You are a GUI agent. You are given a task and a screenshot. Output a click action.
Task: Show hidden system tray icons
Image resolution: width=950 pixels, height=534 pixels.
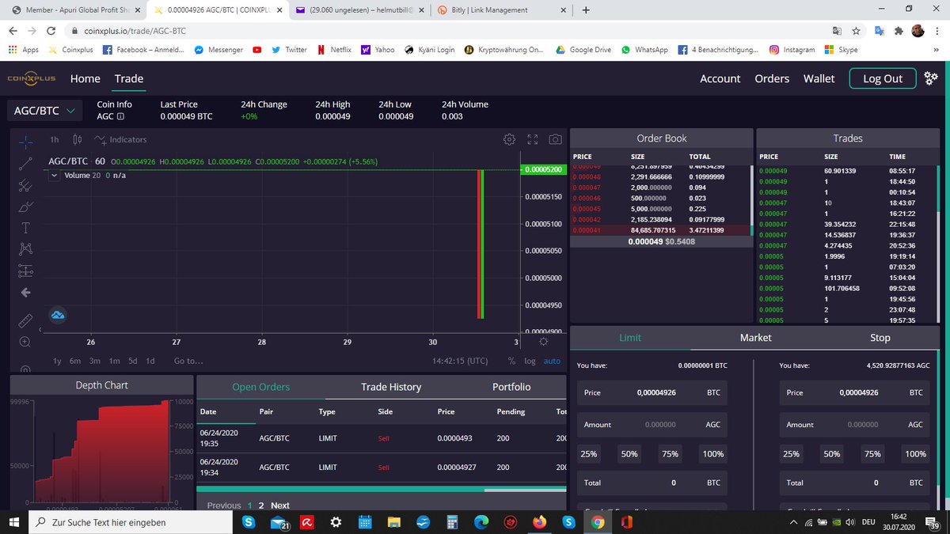click(x=793, y=522)
